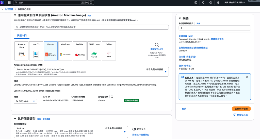Screen dimensions: 260x139
Task: Click the 已驗證的供應商 badge
Action: point(132,100)
